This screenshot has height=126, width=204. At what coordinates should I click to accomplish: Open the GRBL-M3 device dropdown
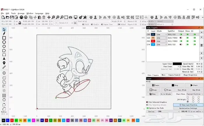[x=192, y=111]
